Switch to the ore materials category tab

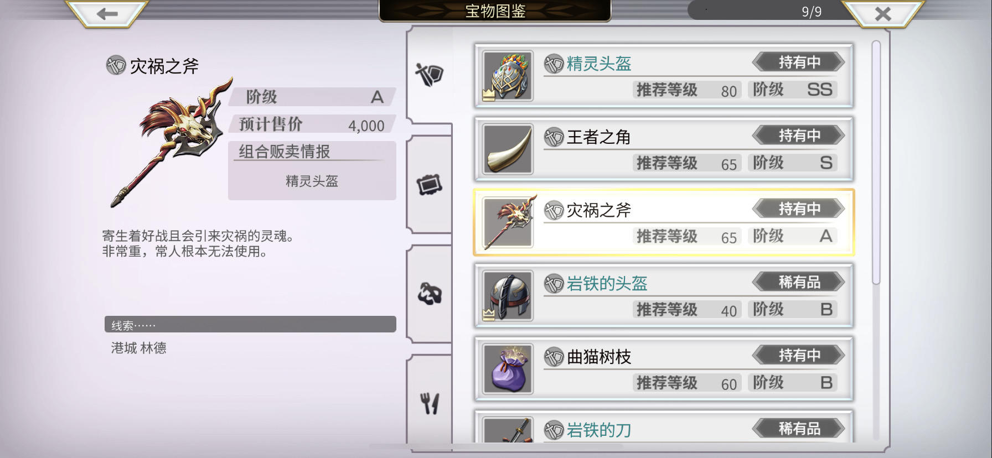click(430, 294)
